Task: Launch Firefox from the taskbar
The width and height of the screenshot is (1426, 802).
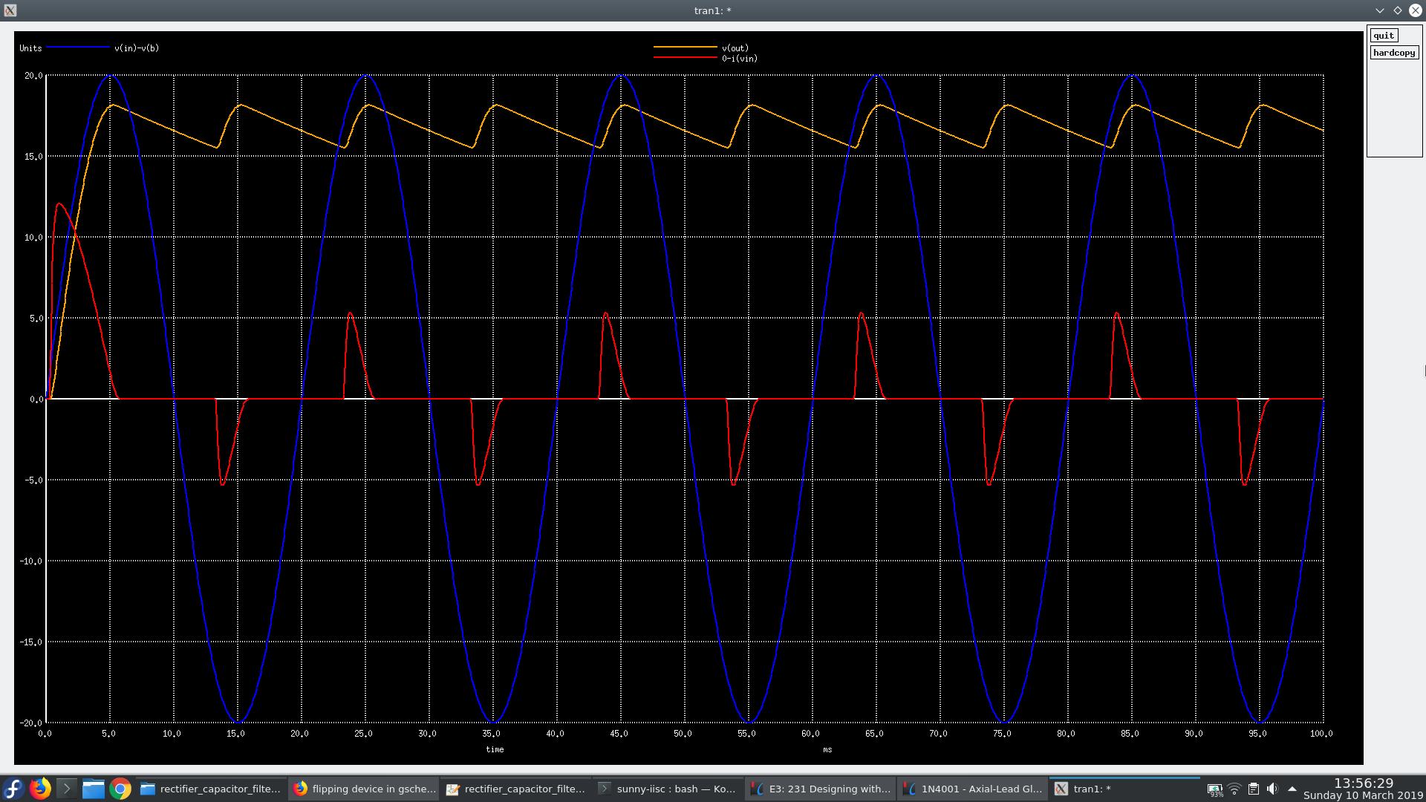Action: 40,789
